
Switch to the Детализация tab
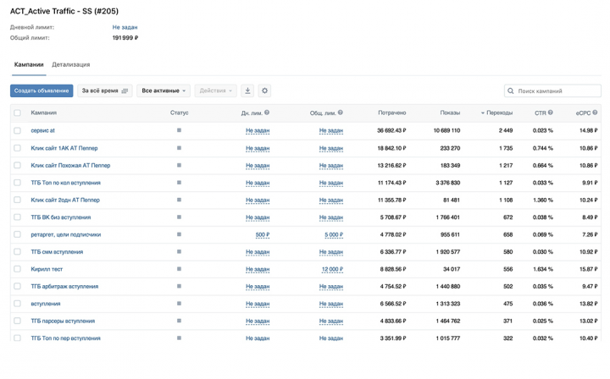pos(71,64)
